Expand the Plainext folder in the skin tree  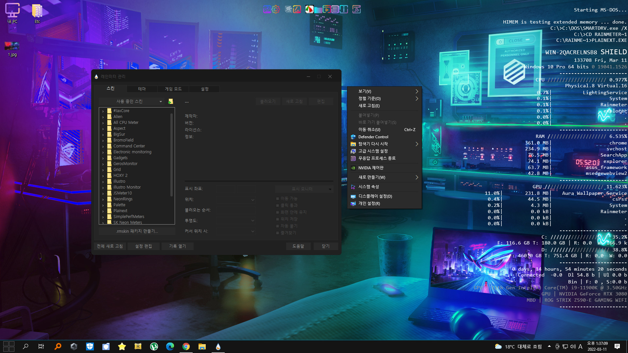103,211
